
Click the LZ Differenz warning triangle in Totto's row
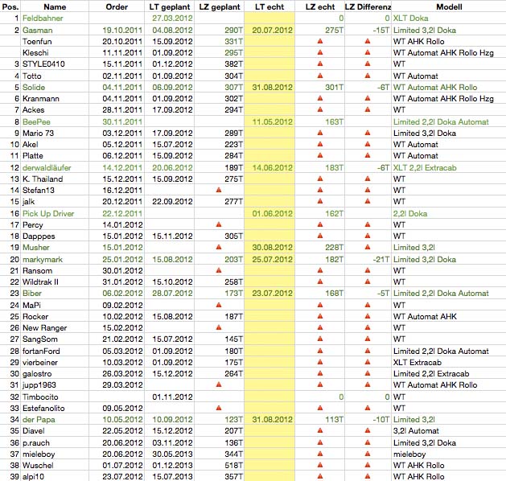click(x=368, y=76)
